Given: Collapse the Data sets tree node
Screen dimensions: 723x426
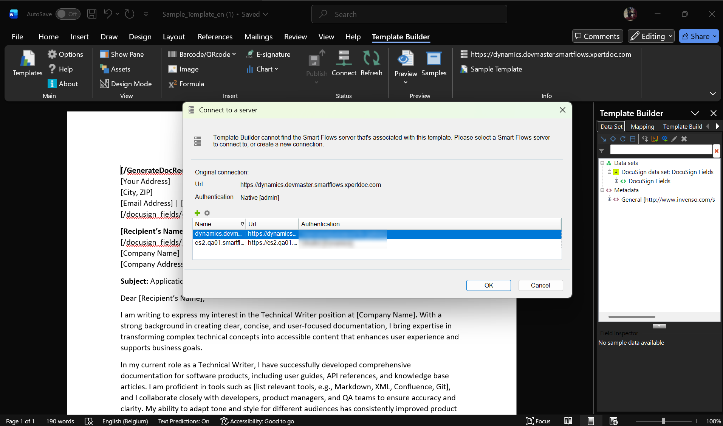Looking at the screenshot, I should coord(602,163).
